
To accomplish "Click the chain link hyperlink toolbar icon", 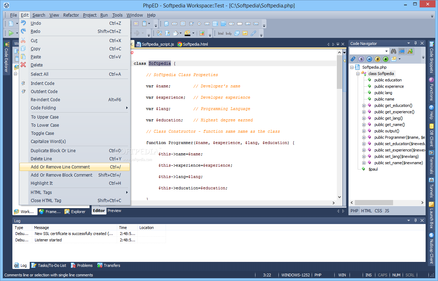I will 253,33.
